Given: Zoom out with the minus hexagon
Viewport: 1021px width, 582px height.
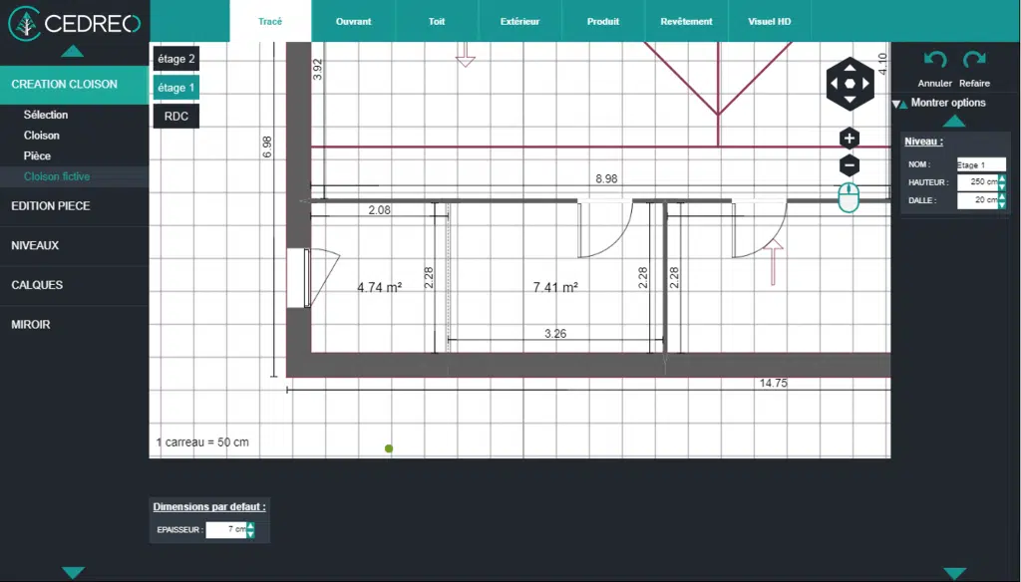Looking at the screenshot, I should coord(850,165).
